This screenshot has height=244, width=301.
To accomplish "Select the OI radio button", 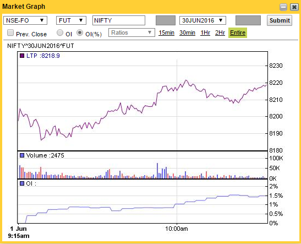I will coord(60,32).
